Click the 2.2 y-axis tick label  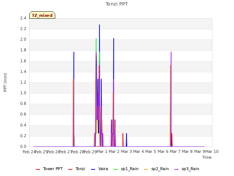(23, 29)
